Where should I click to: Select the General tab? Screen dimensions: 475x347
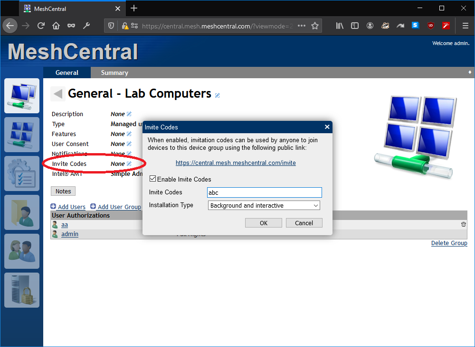coord(67,73)
